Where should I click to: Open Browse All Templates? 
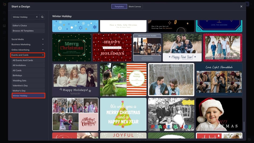(x=28, y=31)
